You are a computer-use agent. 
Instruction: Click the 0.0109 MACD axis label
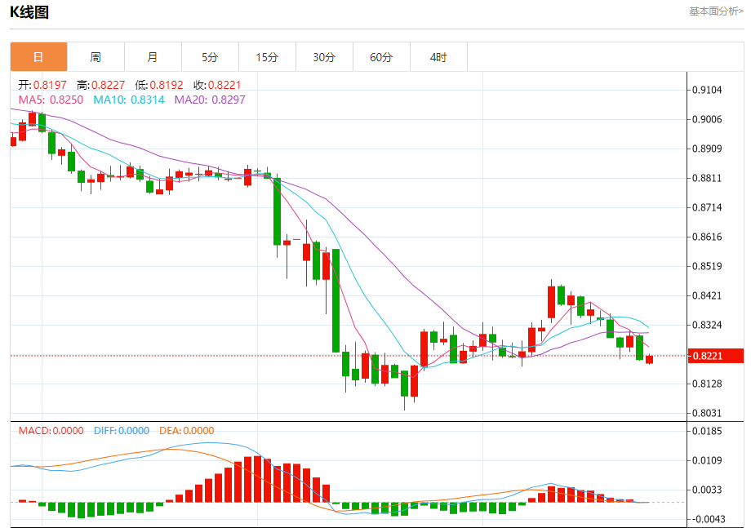pyautogui.click(x=707, y=460)
